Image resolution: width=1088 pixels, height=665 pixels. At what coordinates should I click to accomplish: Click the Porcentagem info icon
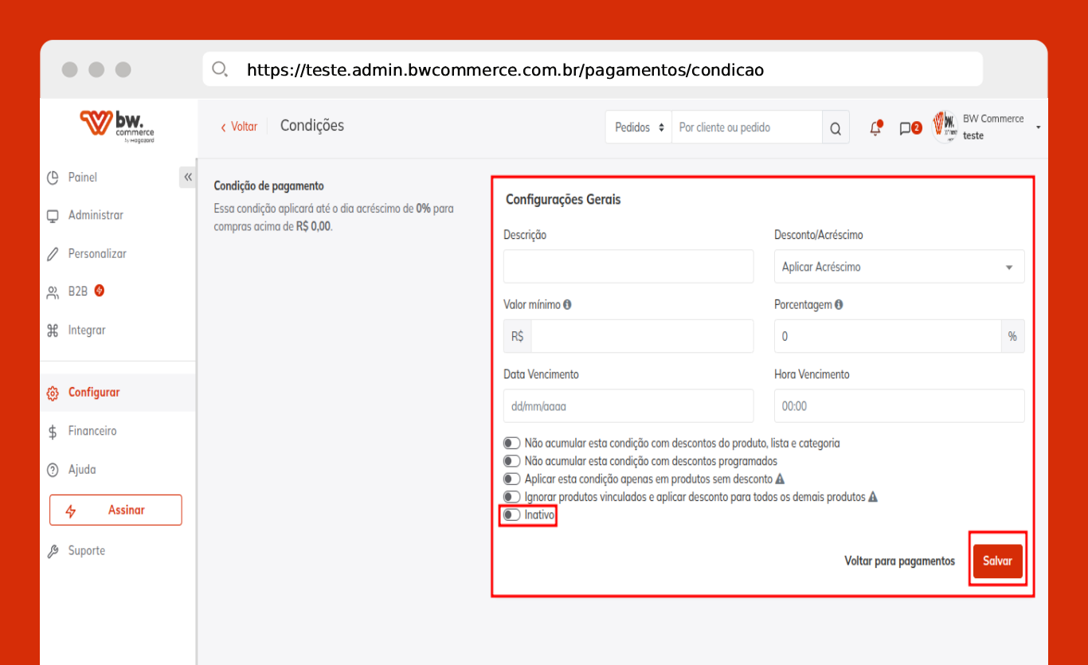pyautogui.click(x=839, y=304)
